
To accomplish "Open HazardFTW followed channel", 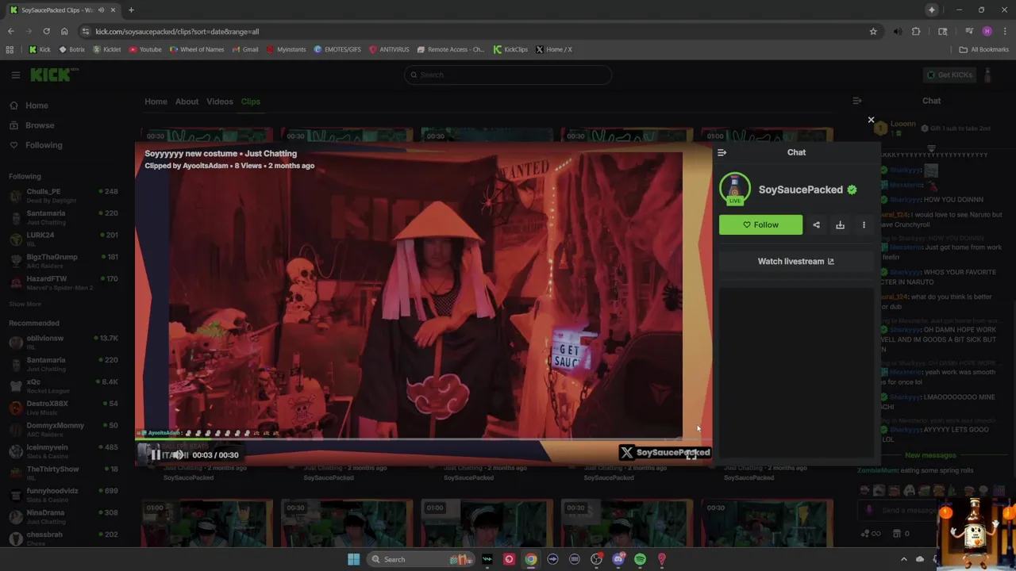I will tap(63, 282).
